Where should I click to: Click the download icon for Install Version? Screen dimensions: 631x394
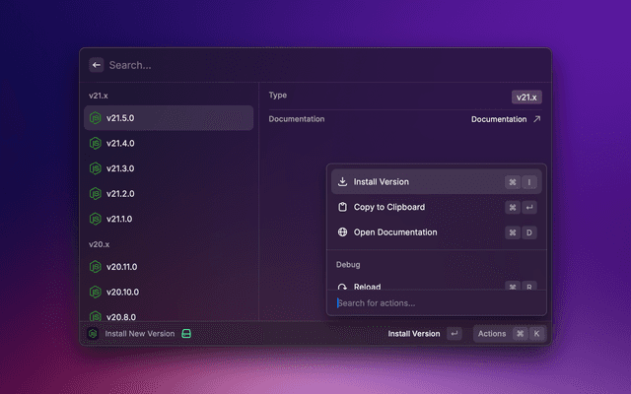[342, 182]
